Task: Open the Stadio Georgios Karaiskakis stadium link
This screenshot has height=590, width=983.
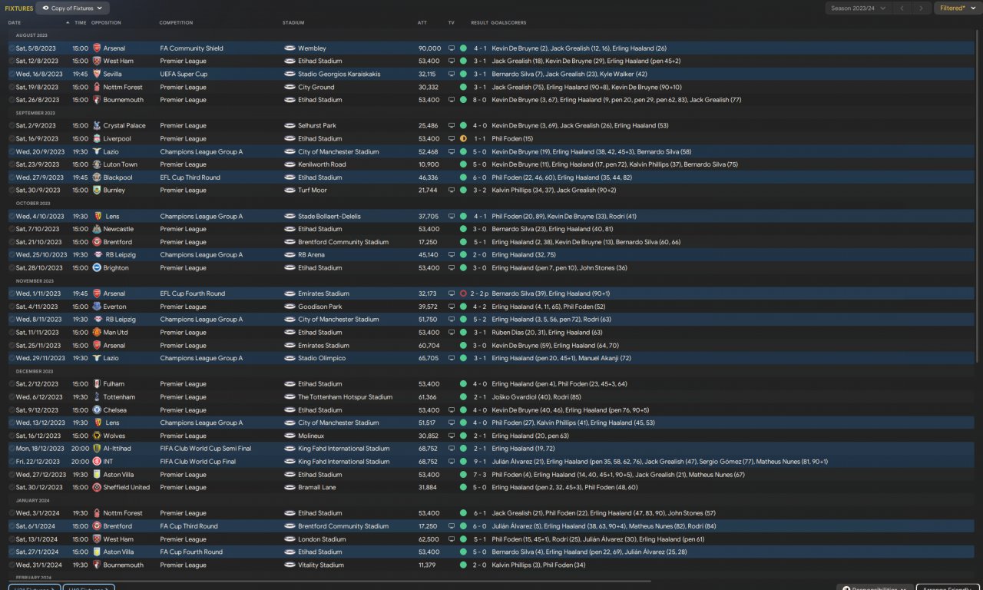Action: (x=338, y=75)
